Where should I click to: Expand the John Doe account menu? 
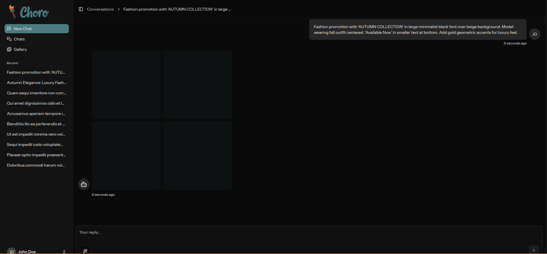coord(64,252)
